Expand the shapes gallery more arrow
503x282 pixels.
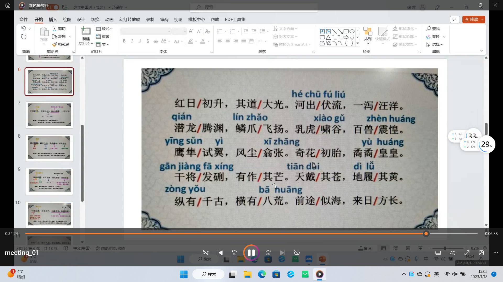358,43
